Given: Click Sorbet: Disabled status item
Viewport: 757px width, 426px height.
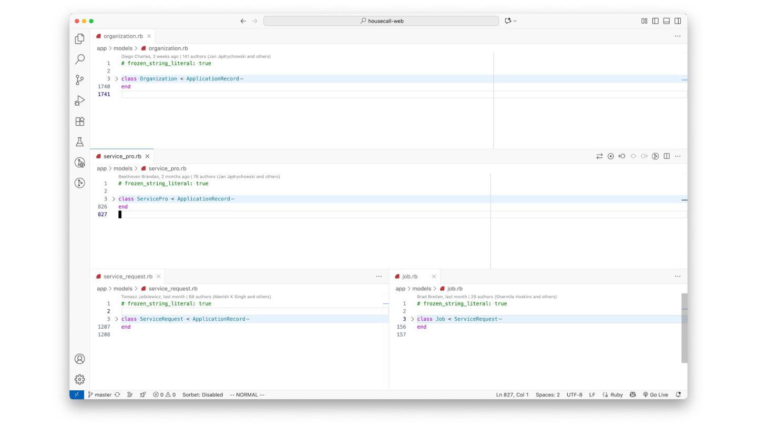Looking at the screenshot, I should (202, 394).
